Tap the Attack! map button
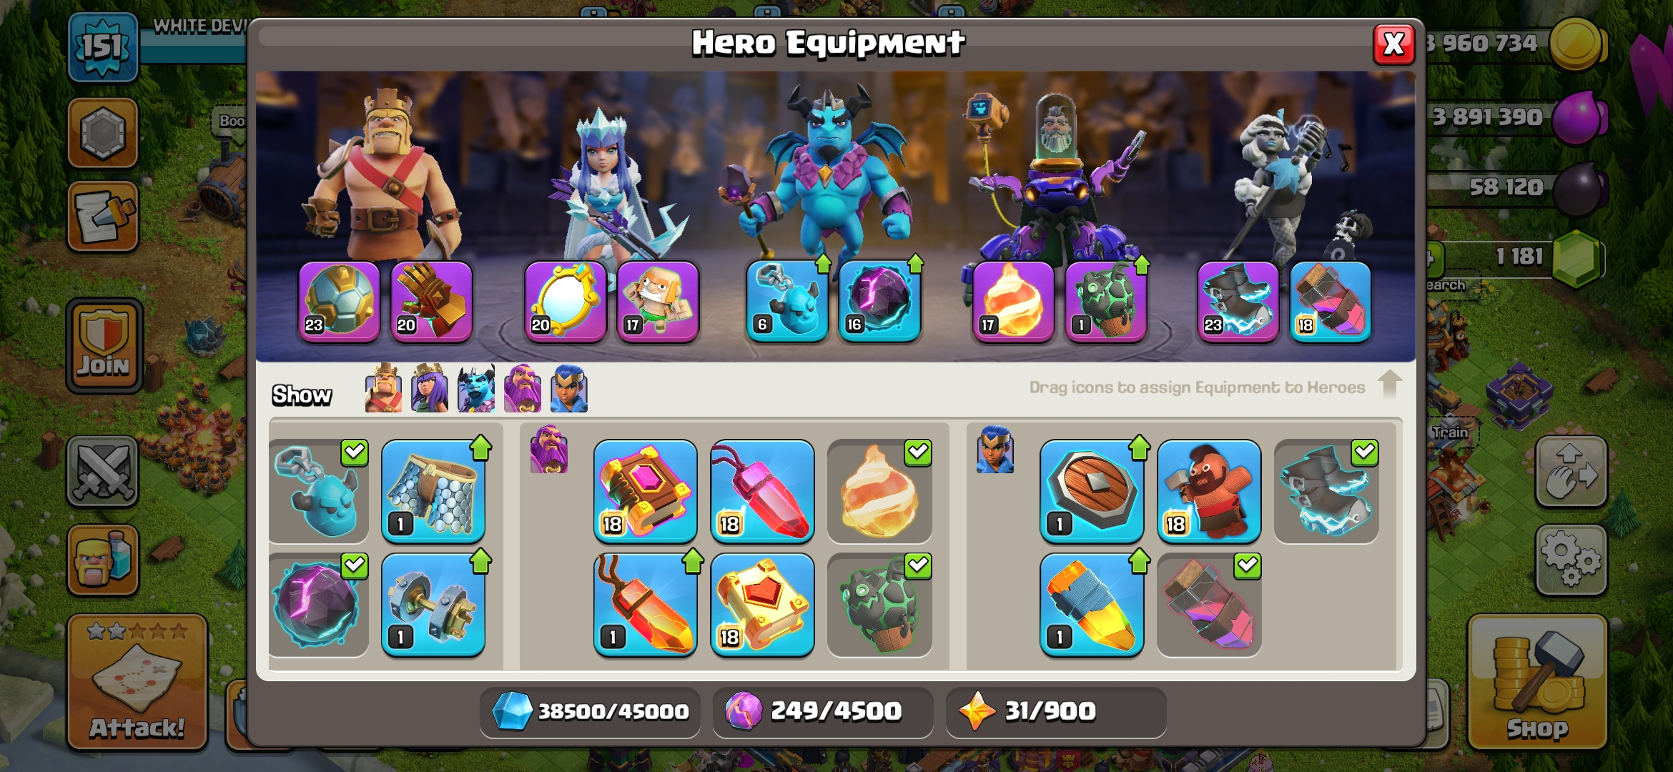 click(x=137, y=682)
